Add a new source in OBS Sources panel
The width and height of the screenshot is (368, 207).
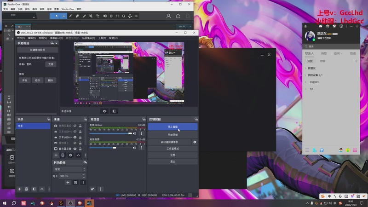[x=56, y=155]
